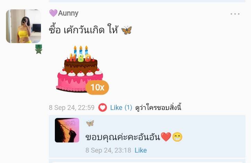The width and height of the screenshot is (251, 163).
Task: Click the 8 Sep 24, 22:59 timestamp
Action: 72,108
